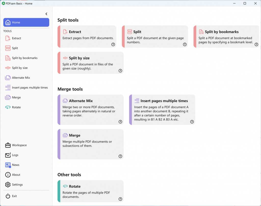Click the About info icon
The height and width of the screenshot is (206, 261).
8,175
